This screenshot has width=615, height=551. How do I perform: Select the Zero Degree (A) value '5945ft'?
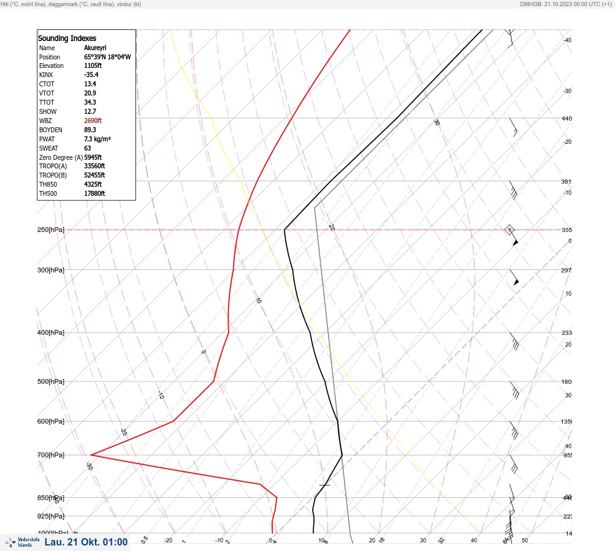tap(93, 157)
